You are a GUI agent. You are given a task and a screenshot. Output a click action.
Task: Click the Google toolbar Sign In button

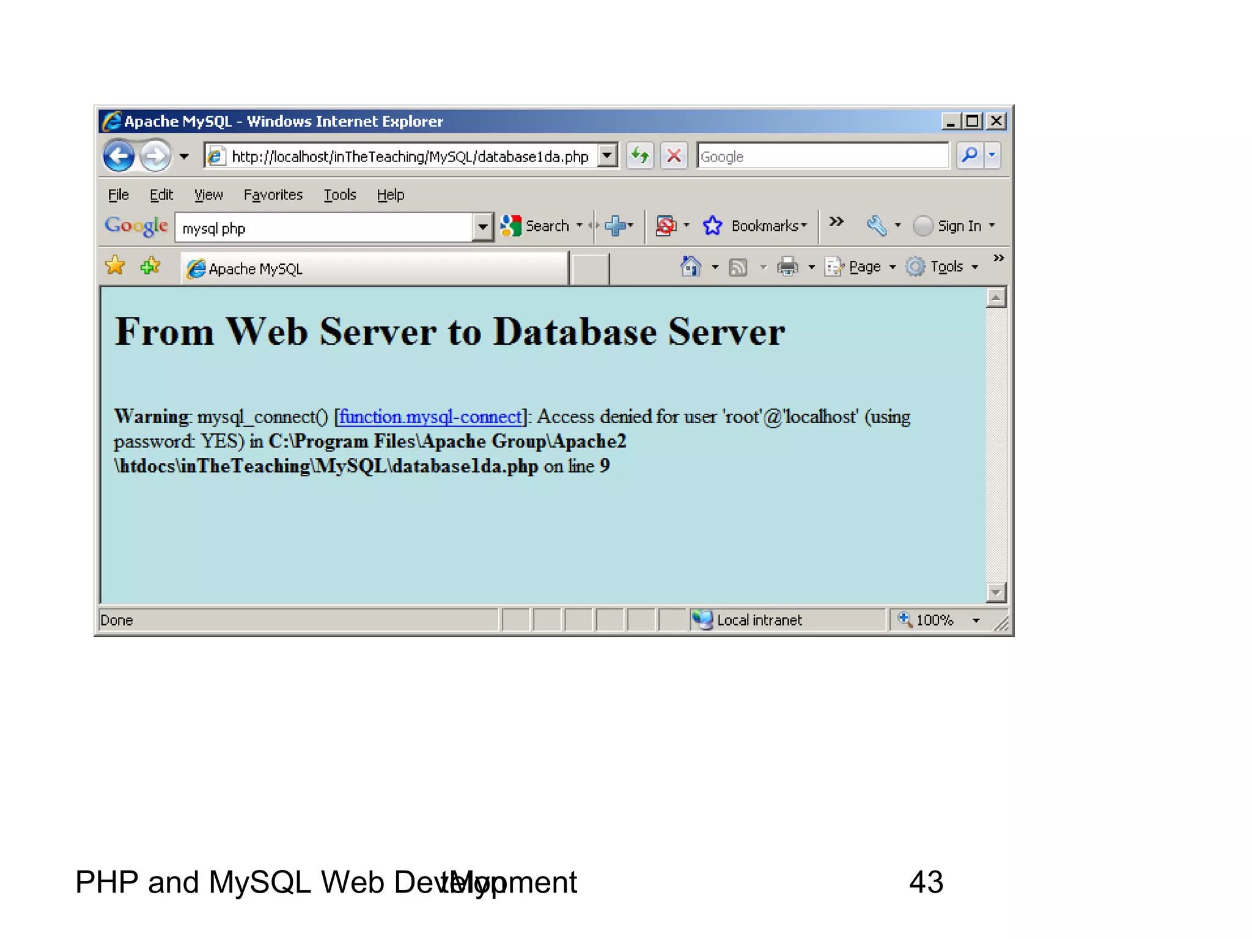pyautogui.click(x=959, y=226)
